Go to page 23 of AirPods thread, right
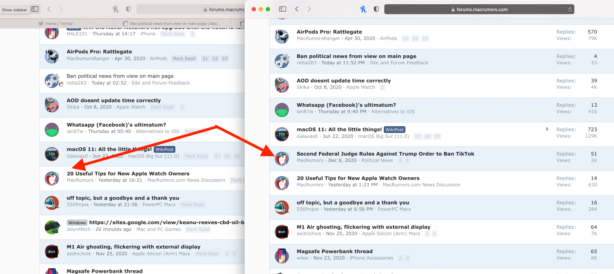 click(x=425, y=39)
